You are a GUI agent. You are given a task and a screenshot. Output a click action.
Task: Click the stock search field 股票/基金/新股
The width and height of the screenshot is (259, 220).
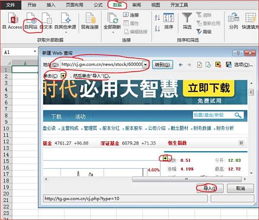[x=213, y=115]
